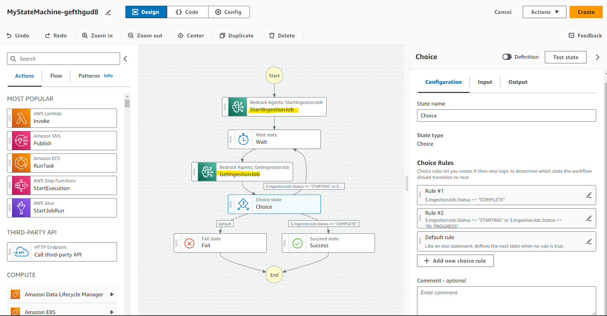Screen dimensions: 607x316
Task: Click the magnifier icon in the search box
Action: click(x=13, y=59)
